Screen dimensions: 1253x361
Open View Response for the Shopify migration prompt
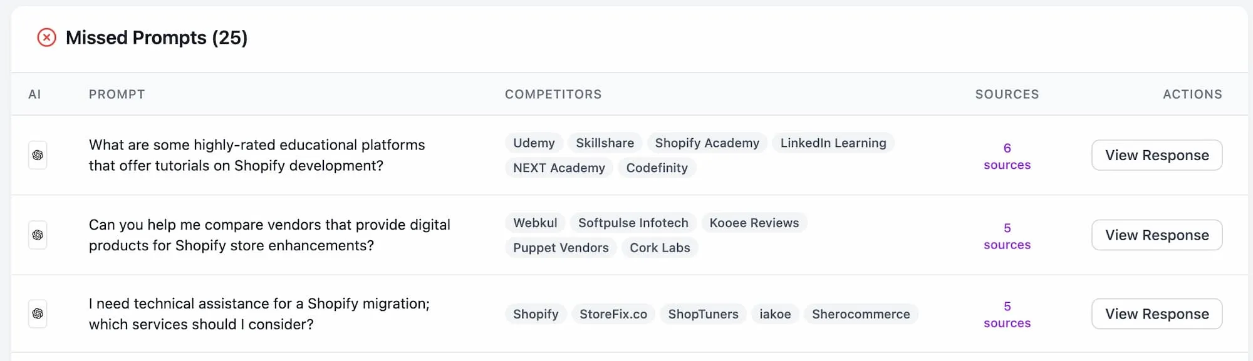tap(1156, 313)
